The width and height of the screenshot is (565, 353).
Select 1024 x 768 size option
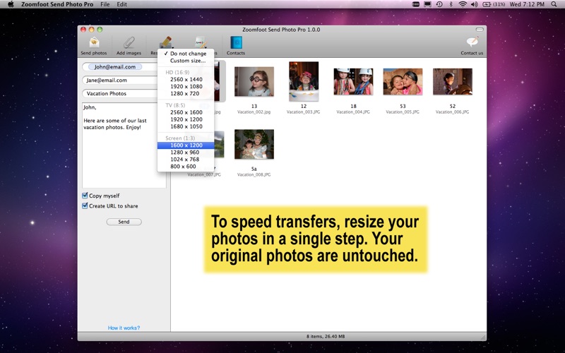[186, 160]
